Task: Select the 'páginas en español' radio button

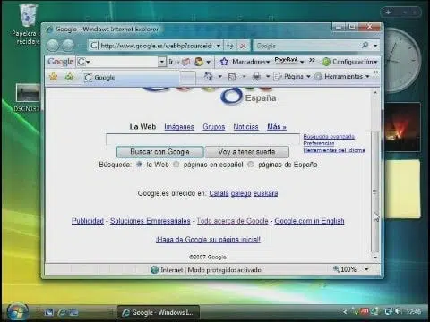Action: [x=176, y=164]
